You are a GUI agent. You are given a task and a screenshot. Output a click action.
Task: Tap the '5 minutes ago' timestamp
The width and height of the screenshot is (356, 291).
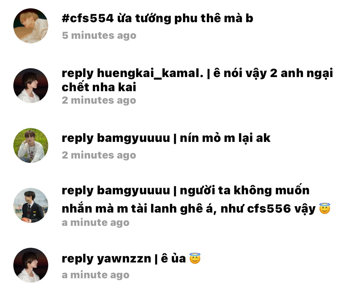coord(99,35)
